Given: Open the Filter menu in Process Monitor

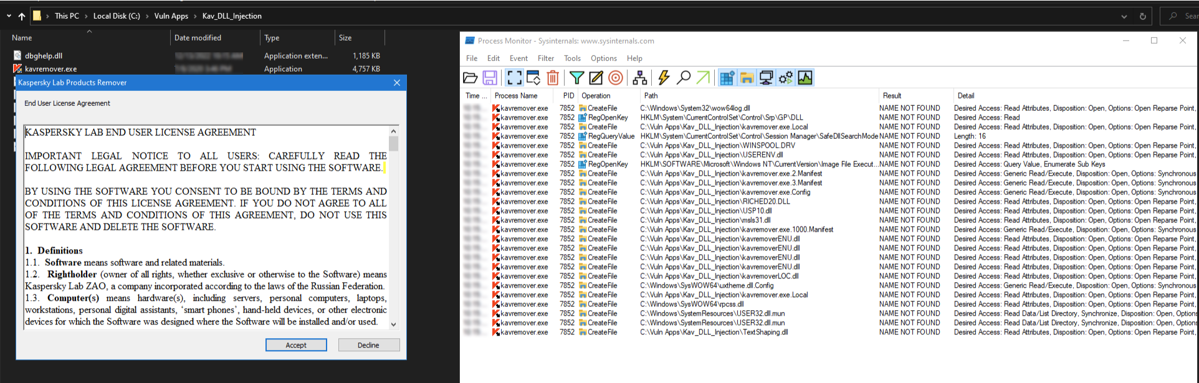Looking at the screenshot, I should [546, 59].
